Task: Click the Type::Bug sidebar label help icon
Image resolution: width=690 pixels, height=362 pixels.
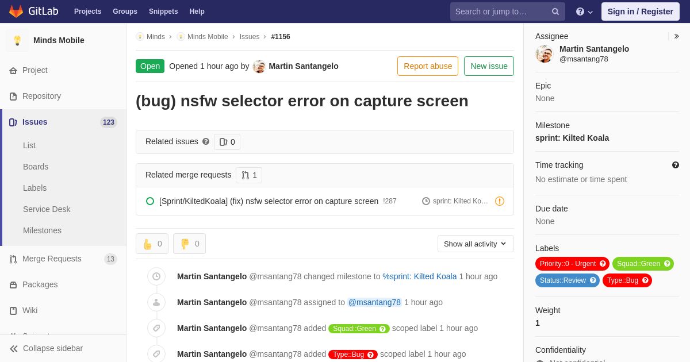Action: [x=645, y=280]
